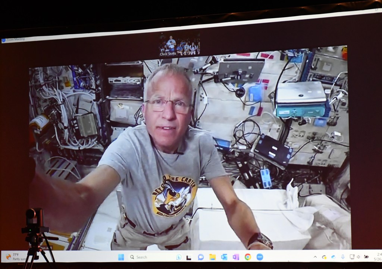The image size is (382, 269).
Task: Open the cloud sync icon with yellow badge in system tray
Action: (324, 257)
